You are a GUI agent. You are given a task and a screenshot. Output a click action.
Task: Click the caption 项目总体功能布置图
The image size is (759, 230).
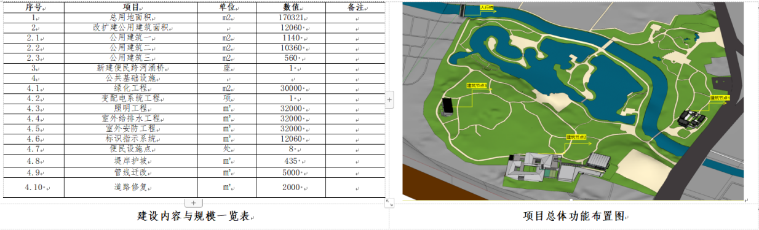574,217
